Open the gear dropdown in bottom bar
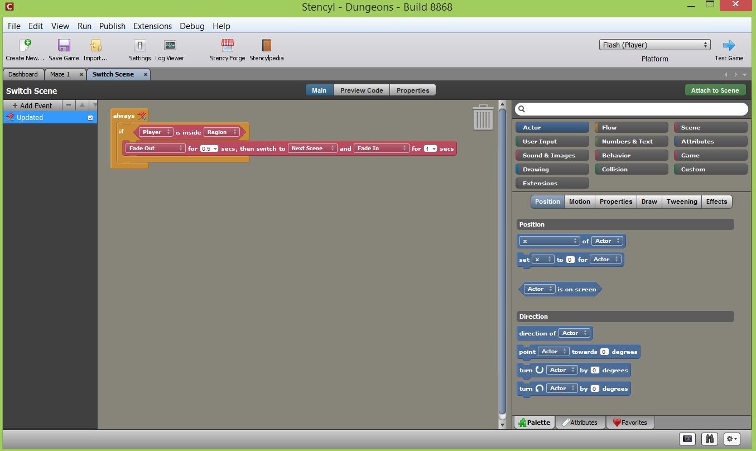Viewport: 756px width, 451px height. pos(731,439)
